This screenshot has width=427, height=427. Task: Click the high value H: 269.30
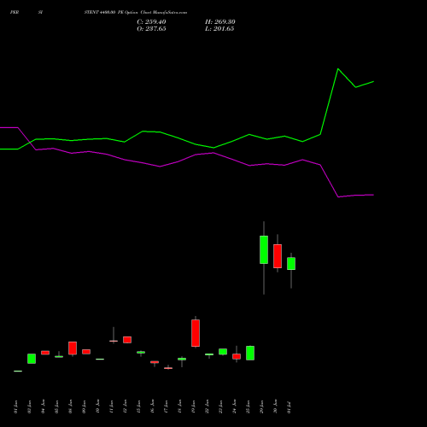click(x=220, y=22)
